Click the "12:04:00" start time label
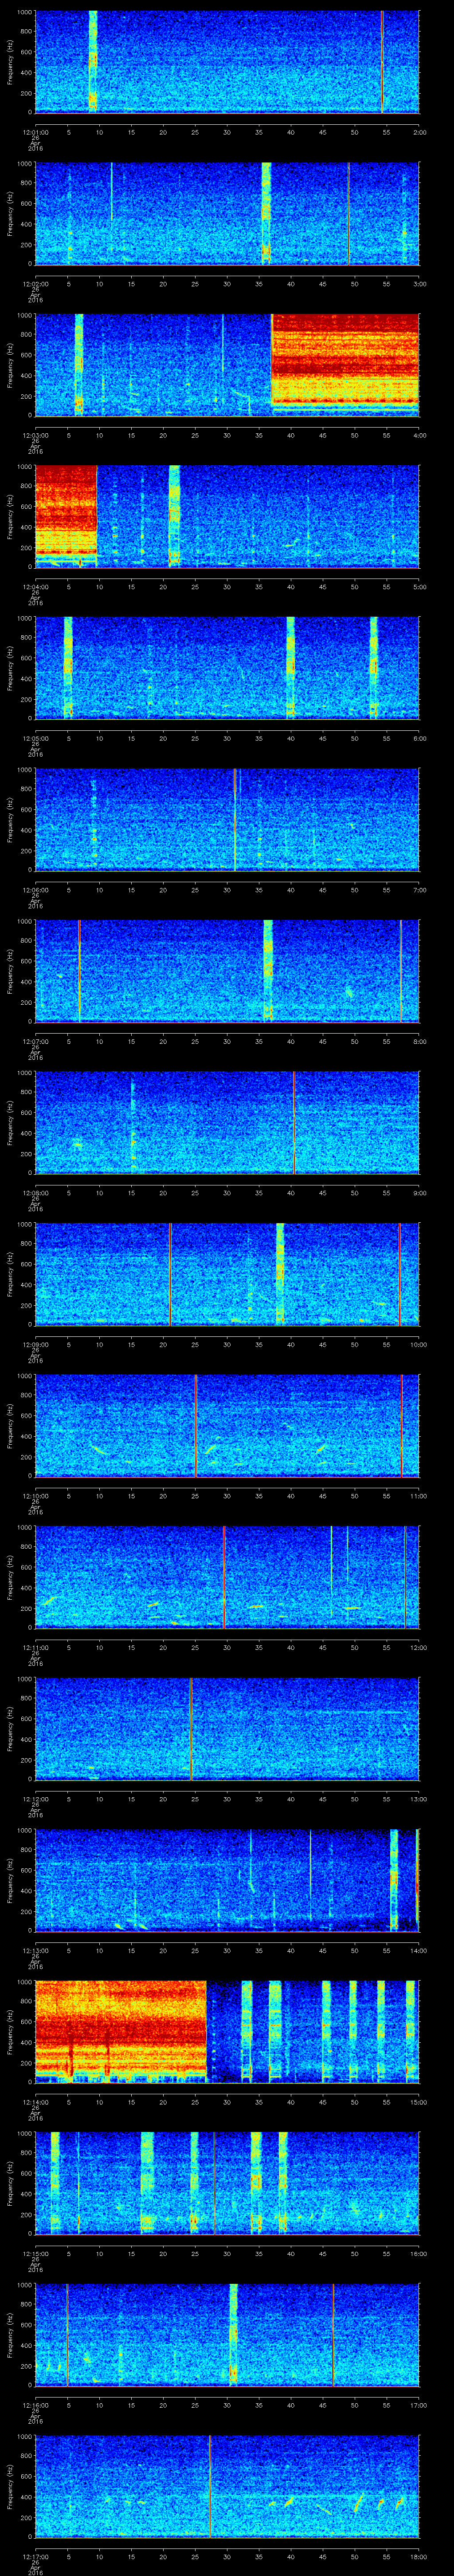The width and height of the screenshot is (454, 2576). pos(35,586)
